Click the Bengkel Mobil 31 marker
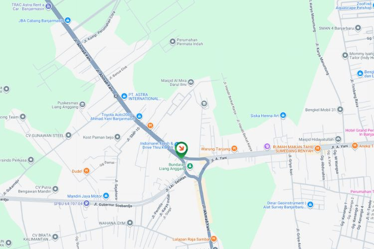 click(340, 110)
